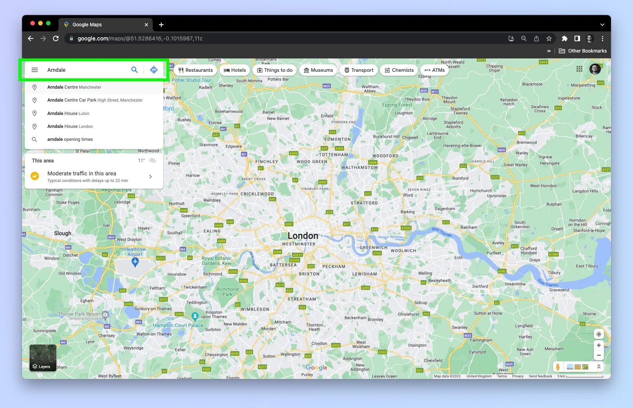633x408 pixels.
Task: Open the Chrome profile avatar
Action: point(589,38)
